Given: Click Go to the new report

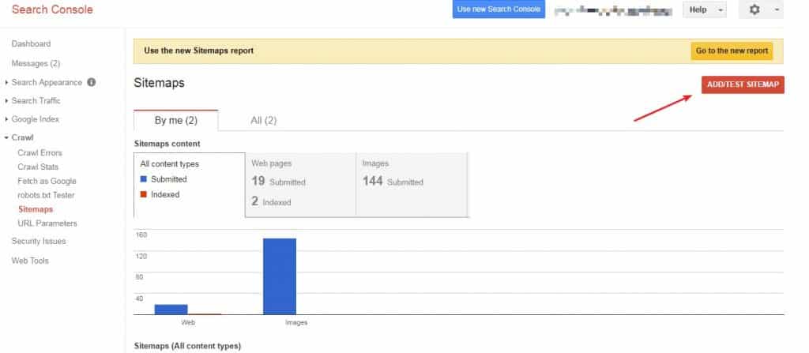Looking at the screenshot, I should tap(732, 51).
